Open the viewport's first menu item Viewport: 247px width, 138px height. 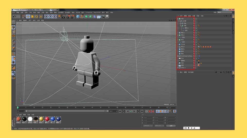point(20,20)
